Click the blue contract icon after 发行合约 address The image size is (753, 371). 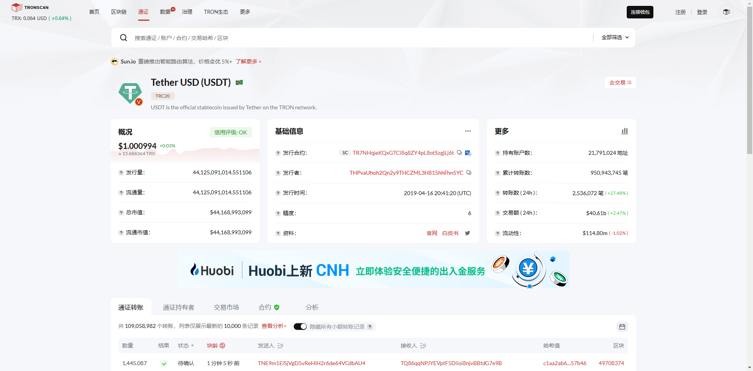pyautogui.click(x=468, y=153)
